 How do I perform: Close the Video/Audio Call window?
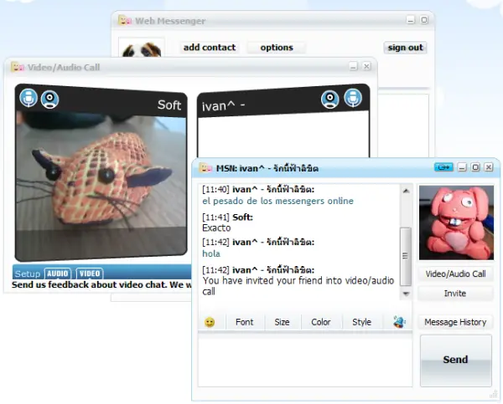(366, 66)
